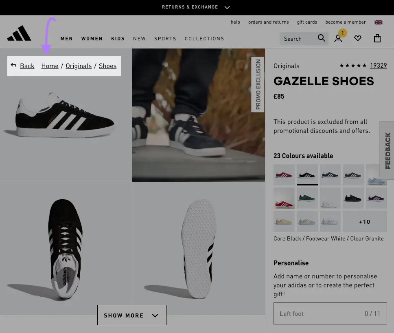Open the Sports menu
Image resolution: width=394 pixels, height=333 pixels.
click(165, 38)
